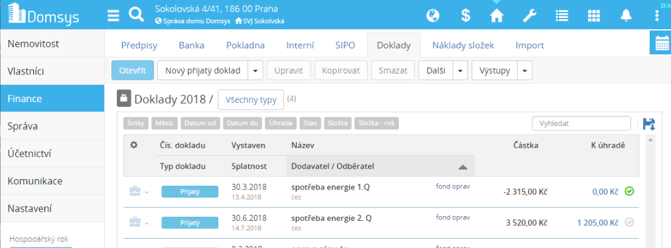
Task: Go to the Import tab
Action: (x=530, y=45)
